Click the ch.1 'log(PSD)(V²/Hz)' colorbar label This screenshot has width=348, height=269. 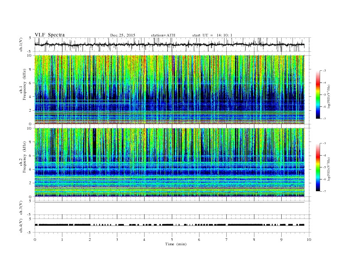pyautogui.click(x=329, y=97)
